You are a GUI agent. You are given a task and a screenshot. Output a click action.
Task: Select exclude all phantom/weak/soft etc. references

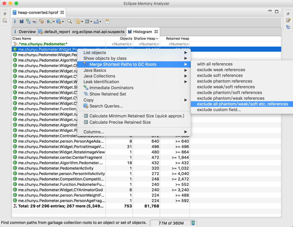242,104
